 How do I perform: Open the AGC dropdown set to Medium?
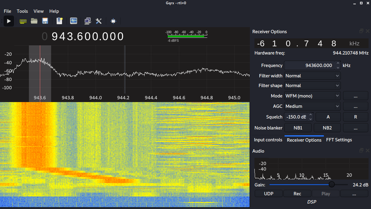[x=312, y=106]
